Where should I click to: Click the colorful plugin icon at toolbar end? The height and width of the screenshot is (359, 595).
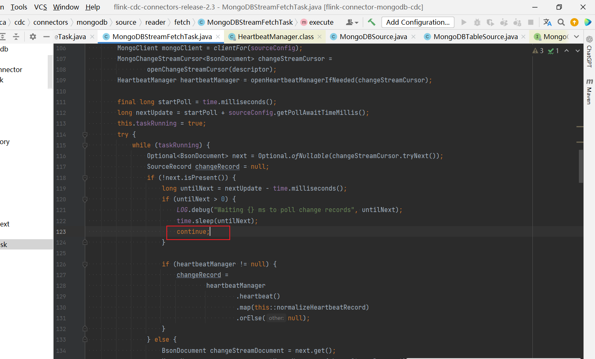(x=588, y=22)
